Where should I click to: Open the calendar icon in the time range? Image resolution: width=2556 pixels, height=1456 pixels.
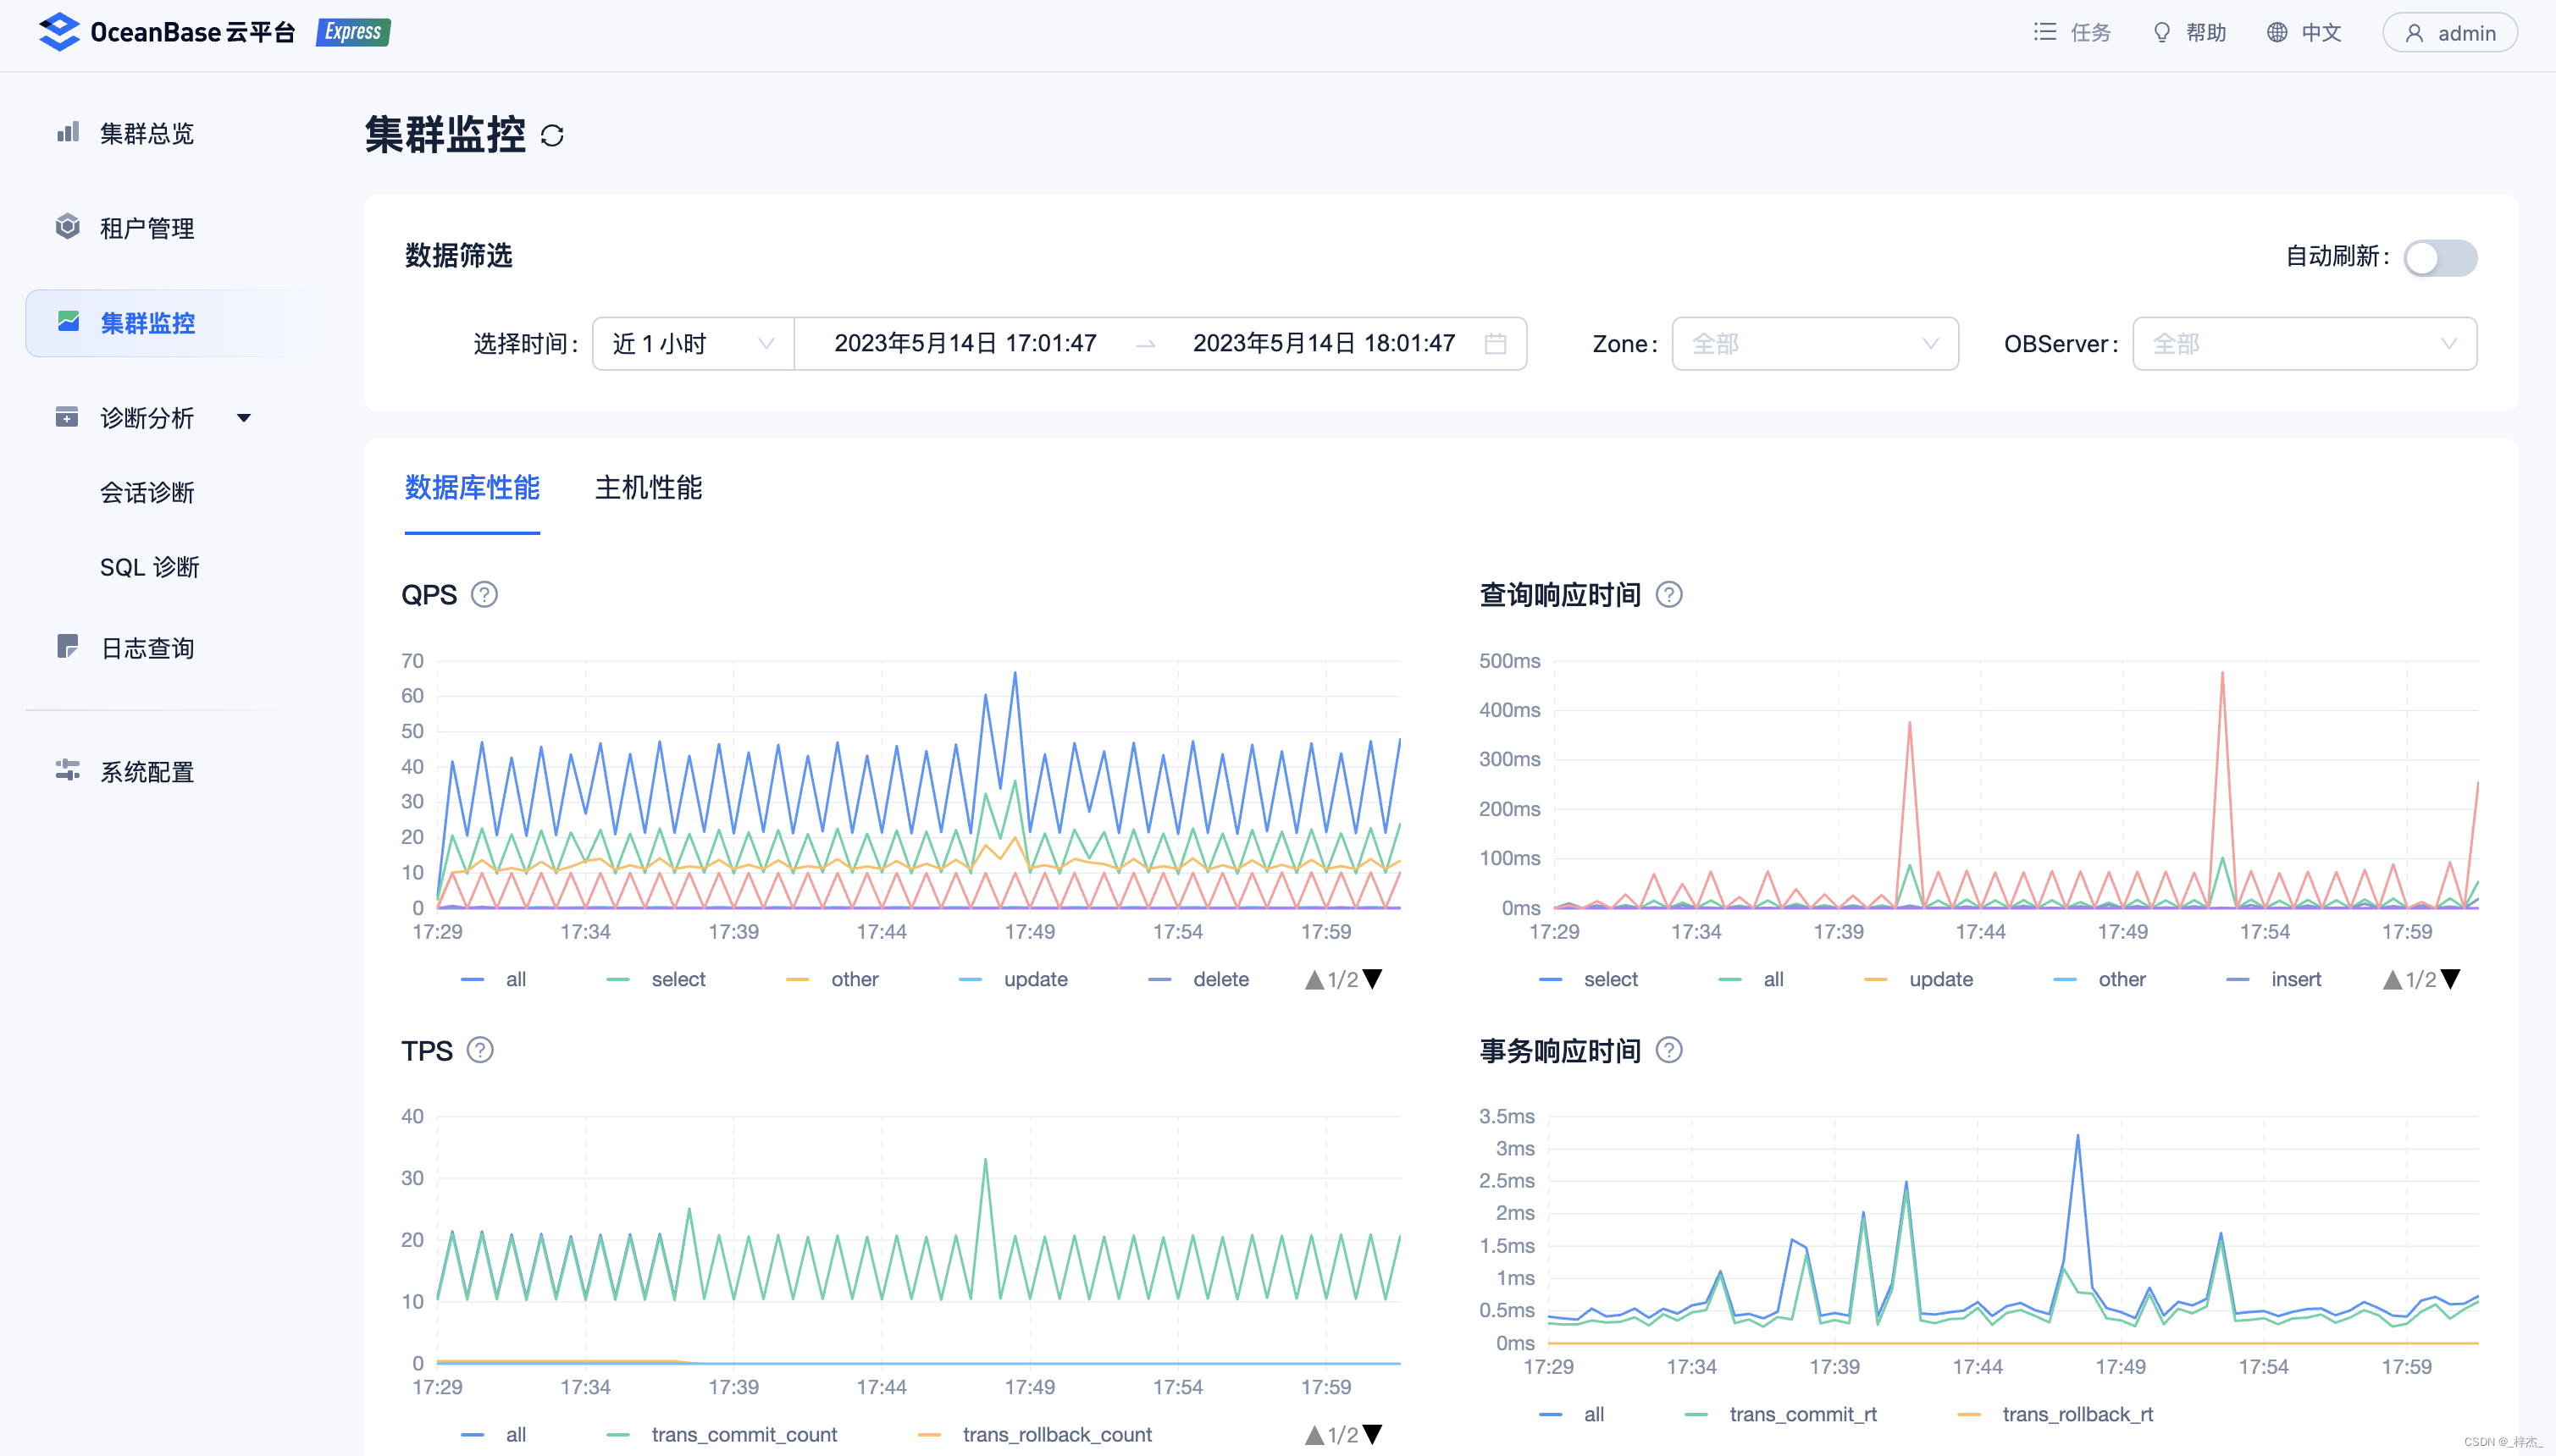pyautogui.click(x=1496, y=344)
